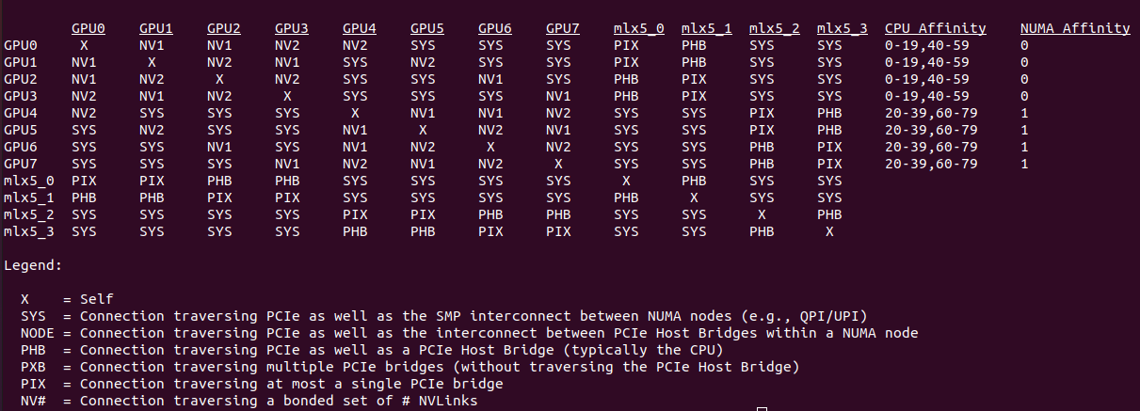Select the PHB legend description line
This screenshot has width=1140, height=411.
click(x=371, y=350)
